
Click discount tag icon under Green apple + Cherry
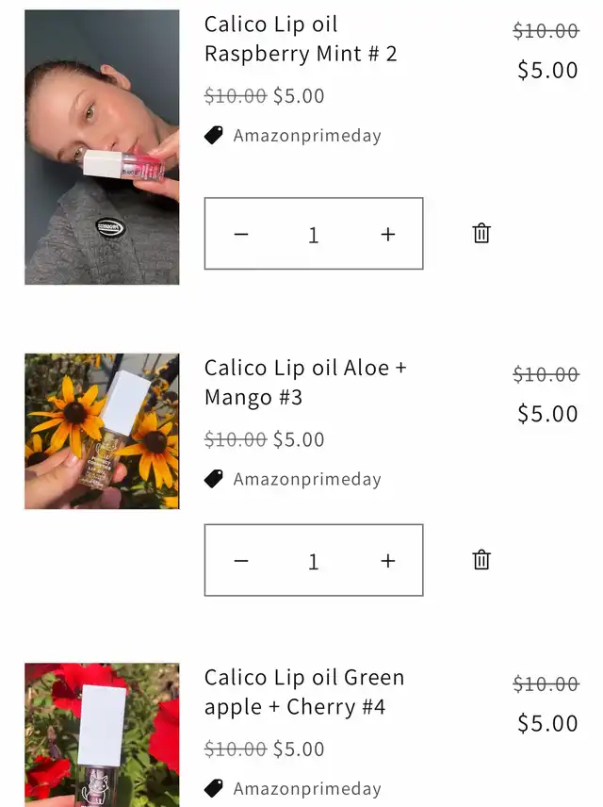(214, 788)
